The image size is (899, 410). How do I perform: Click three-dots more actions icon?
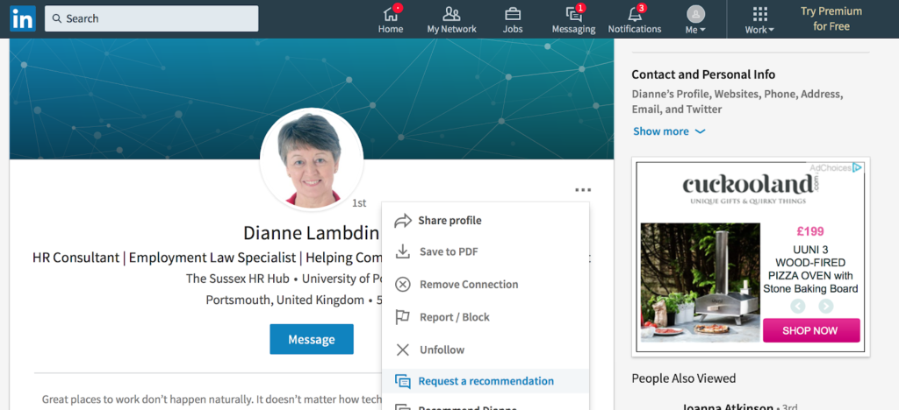pyautogui.click(x=583, y=189)
